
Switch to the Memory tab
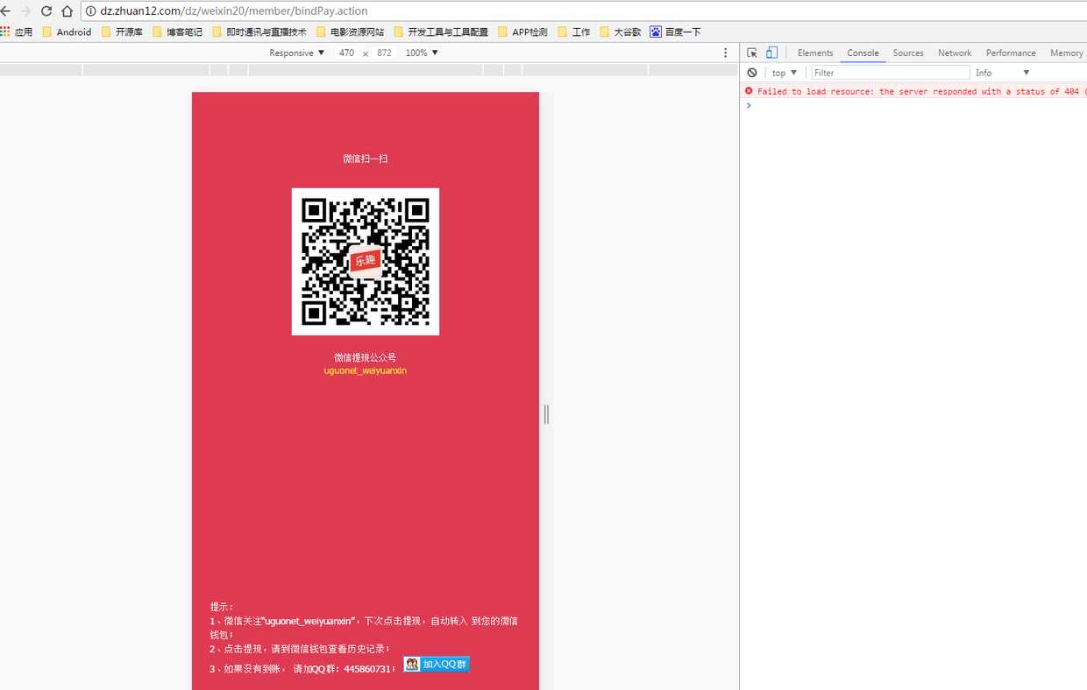pyautogui.click(x=1066, y=53)
